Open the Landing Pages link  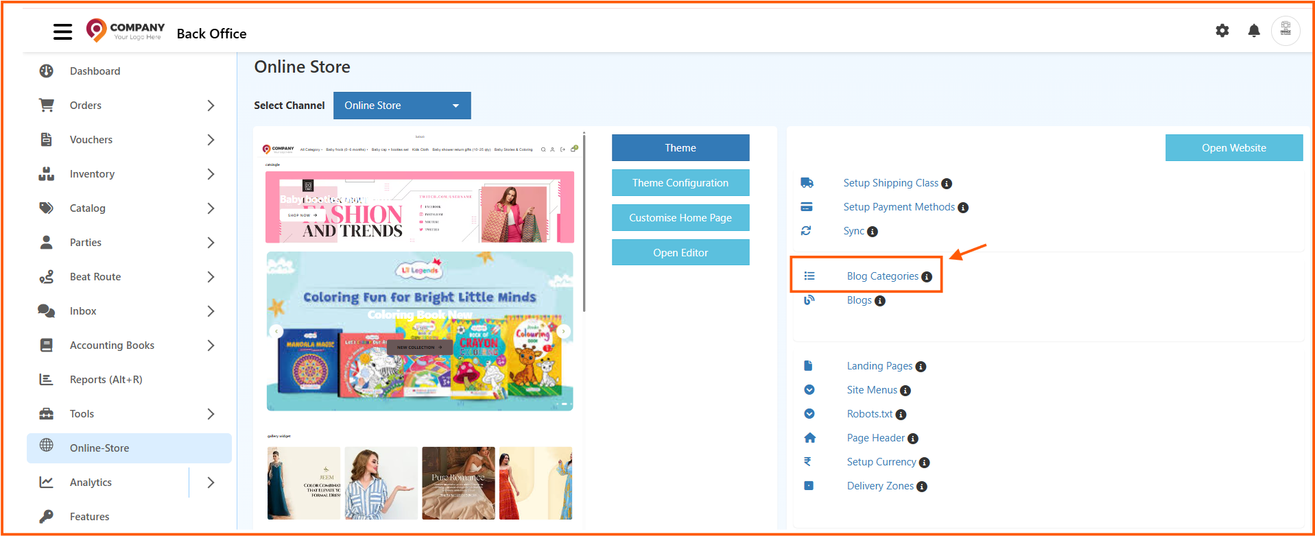click(879, 366)
